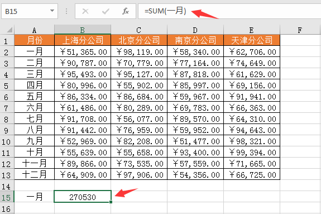The image size is (321, 214).
Task: Click the Enter checkmark formula bar icon
Action: coord(106,11)
